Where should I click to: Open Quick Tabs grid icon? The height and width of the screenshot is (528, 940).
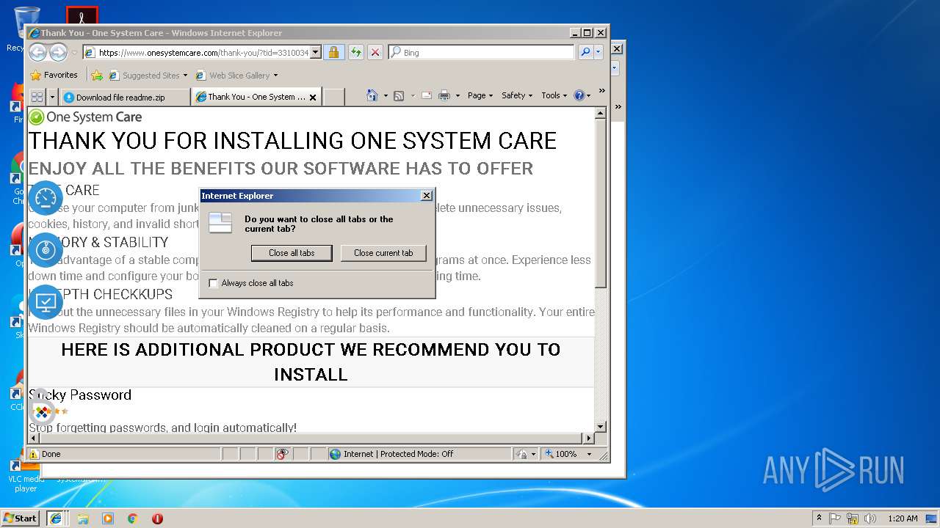point(37,97)
